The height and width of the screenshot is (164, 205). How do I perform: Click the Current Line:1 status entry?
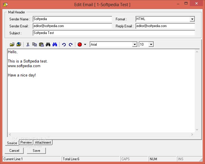[x=32, y=159]
